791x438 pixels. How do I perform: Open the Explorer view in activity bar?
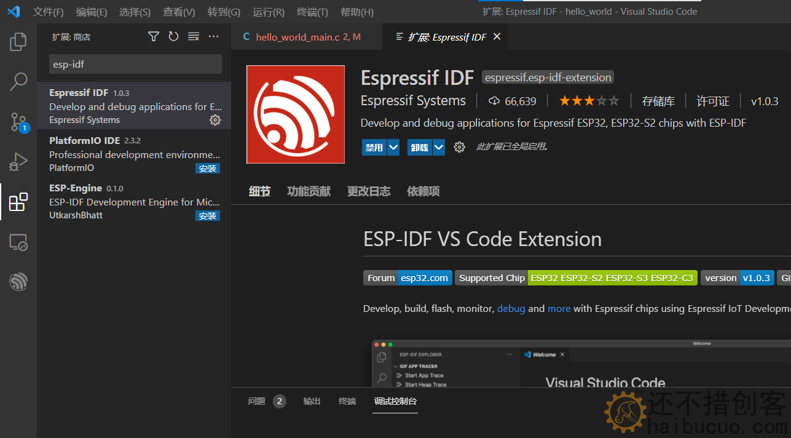point(18,42)
